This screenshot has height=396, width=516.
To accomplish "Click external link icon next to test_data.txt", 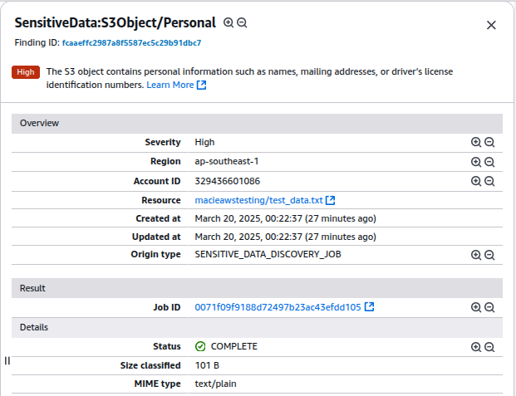I will pos(330,200).
